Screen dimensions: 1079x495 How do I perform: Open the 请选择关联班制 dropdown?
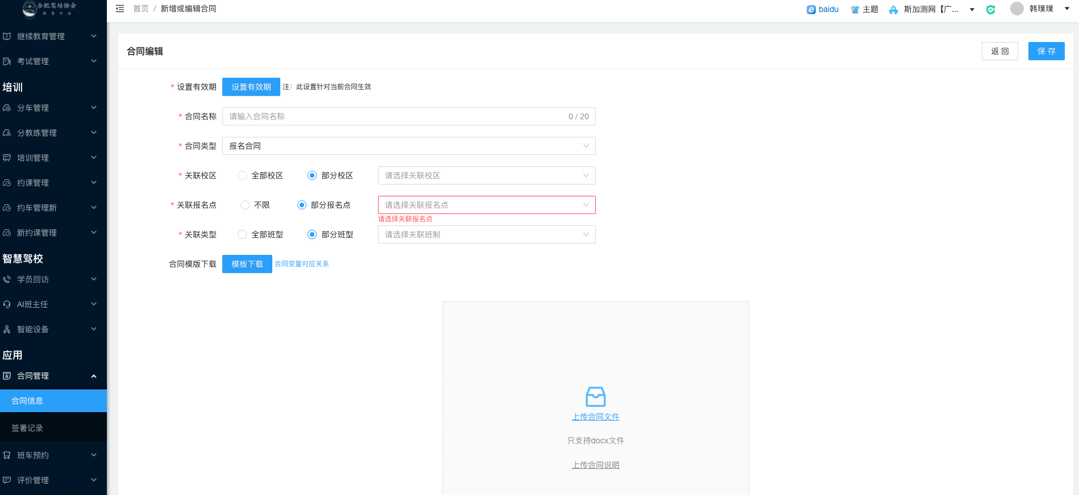[x=487, y=234]
